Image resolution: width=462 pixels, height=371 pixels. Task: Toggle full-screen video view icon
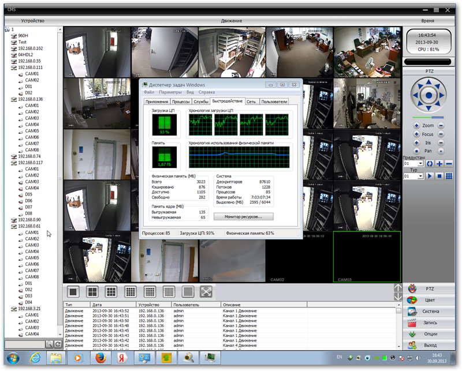tap(206, 291)
